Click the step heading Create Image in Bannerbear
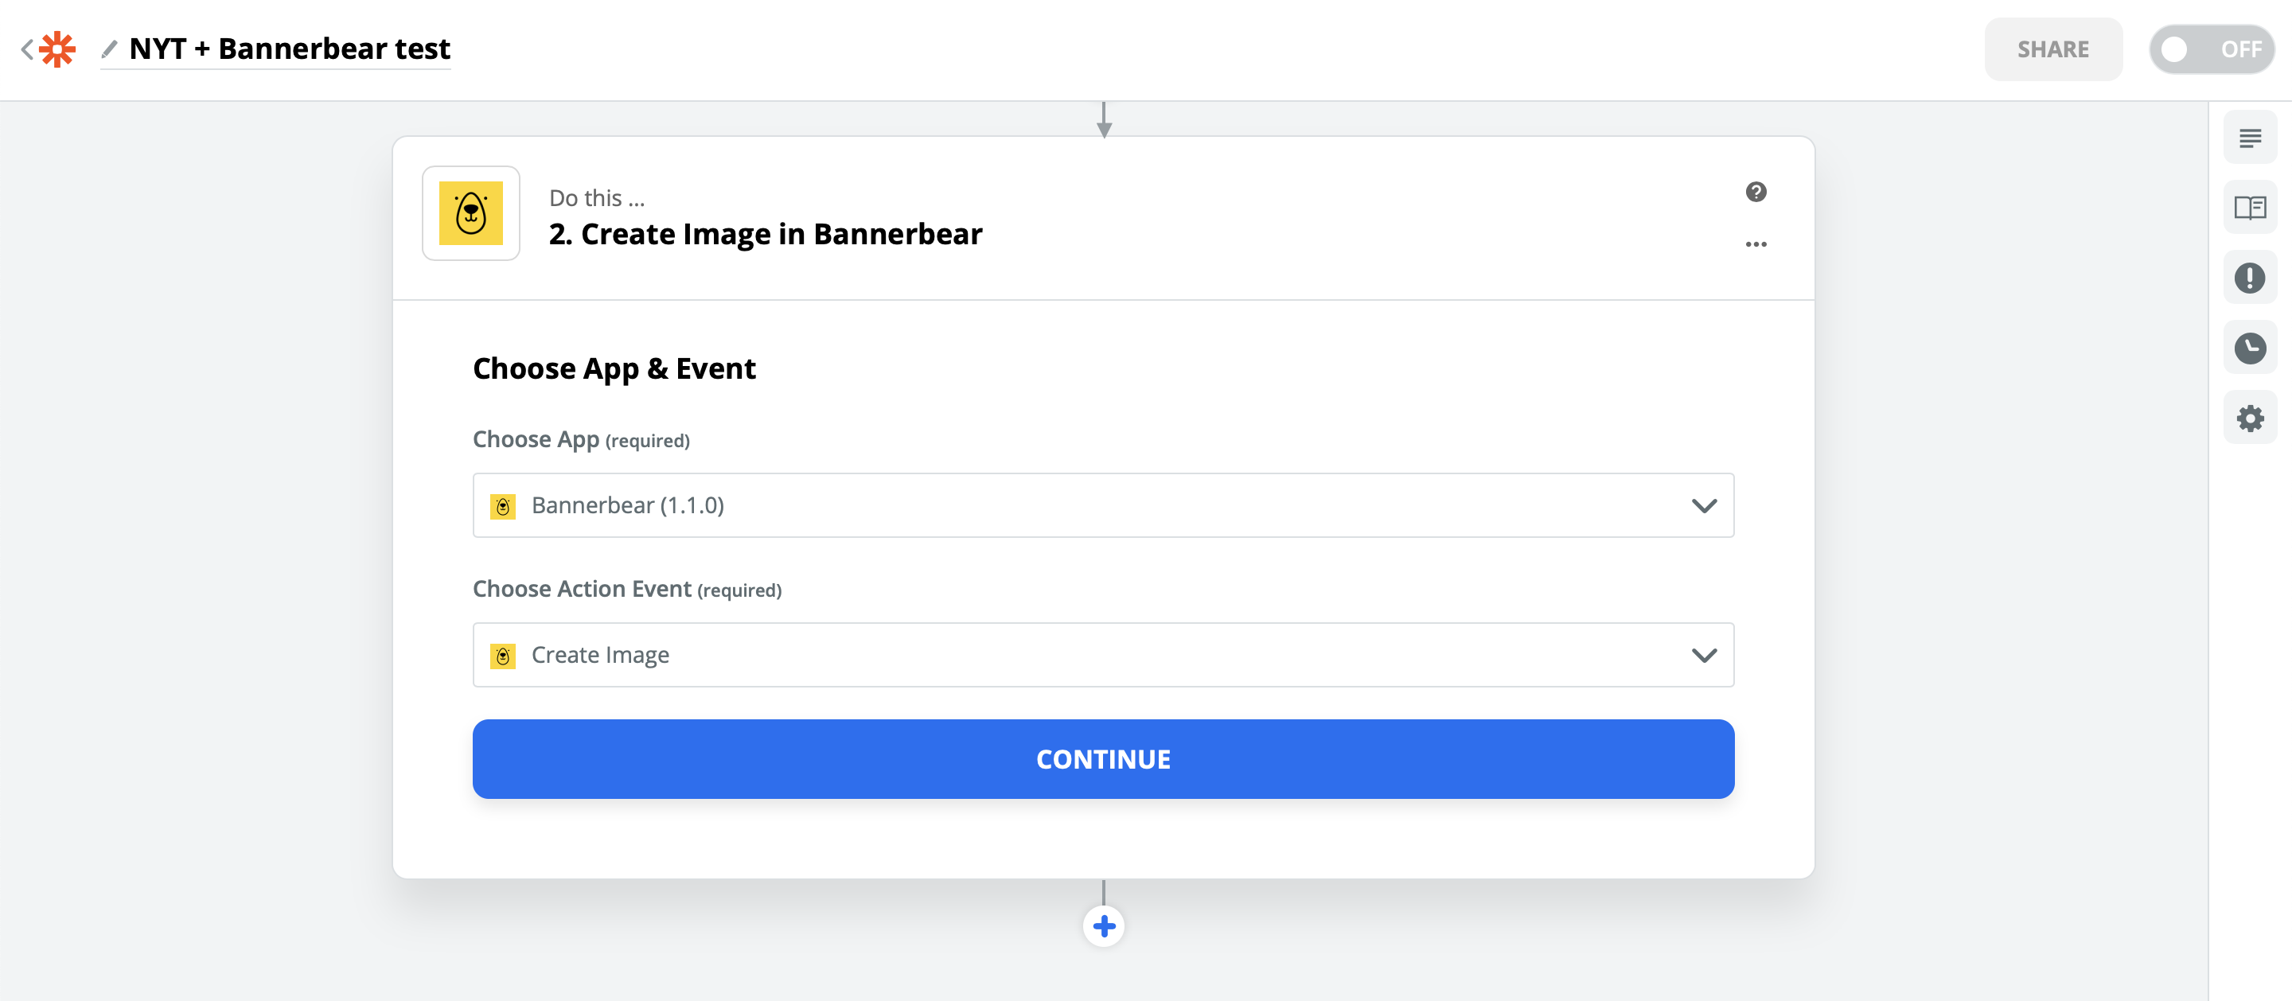This screenshot has width=2292, height=1001. 765,234
